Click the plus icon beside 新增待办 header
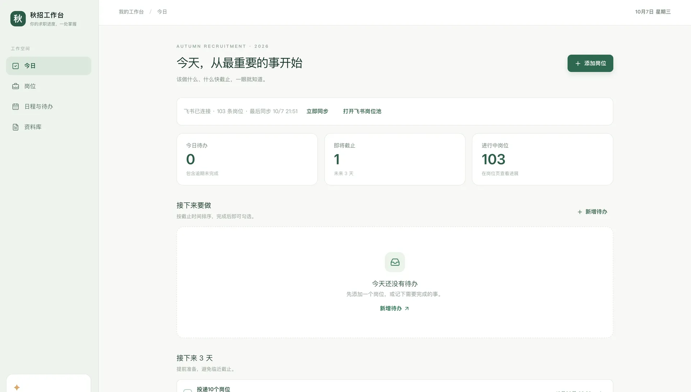The image size is (691, 392). pyautogui.click(x=579, y=212)
